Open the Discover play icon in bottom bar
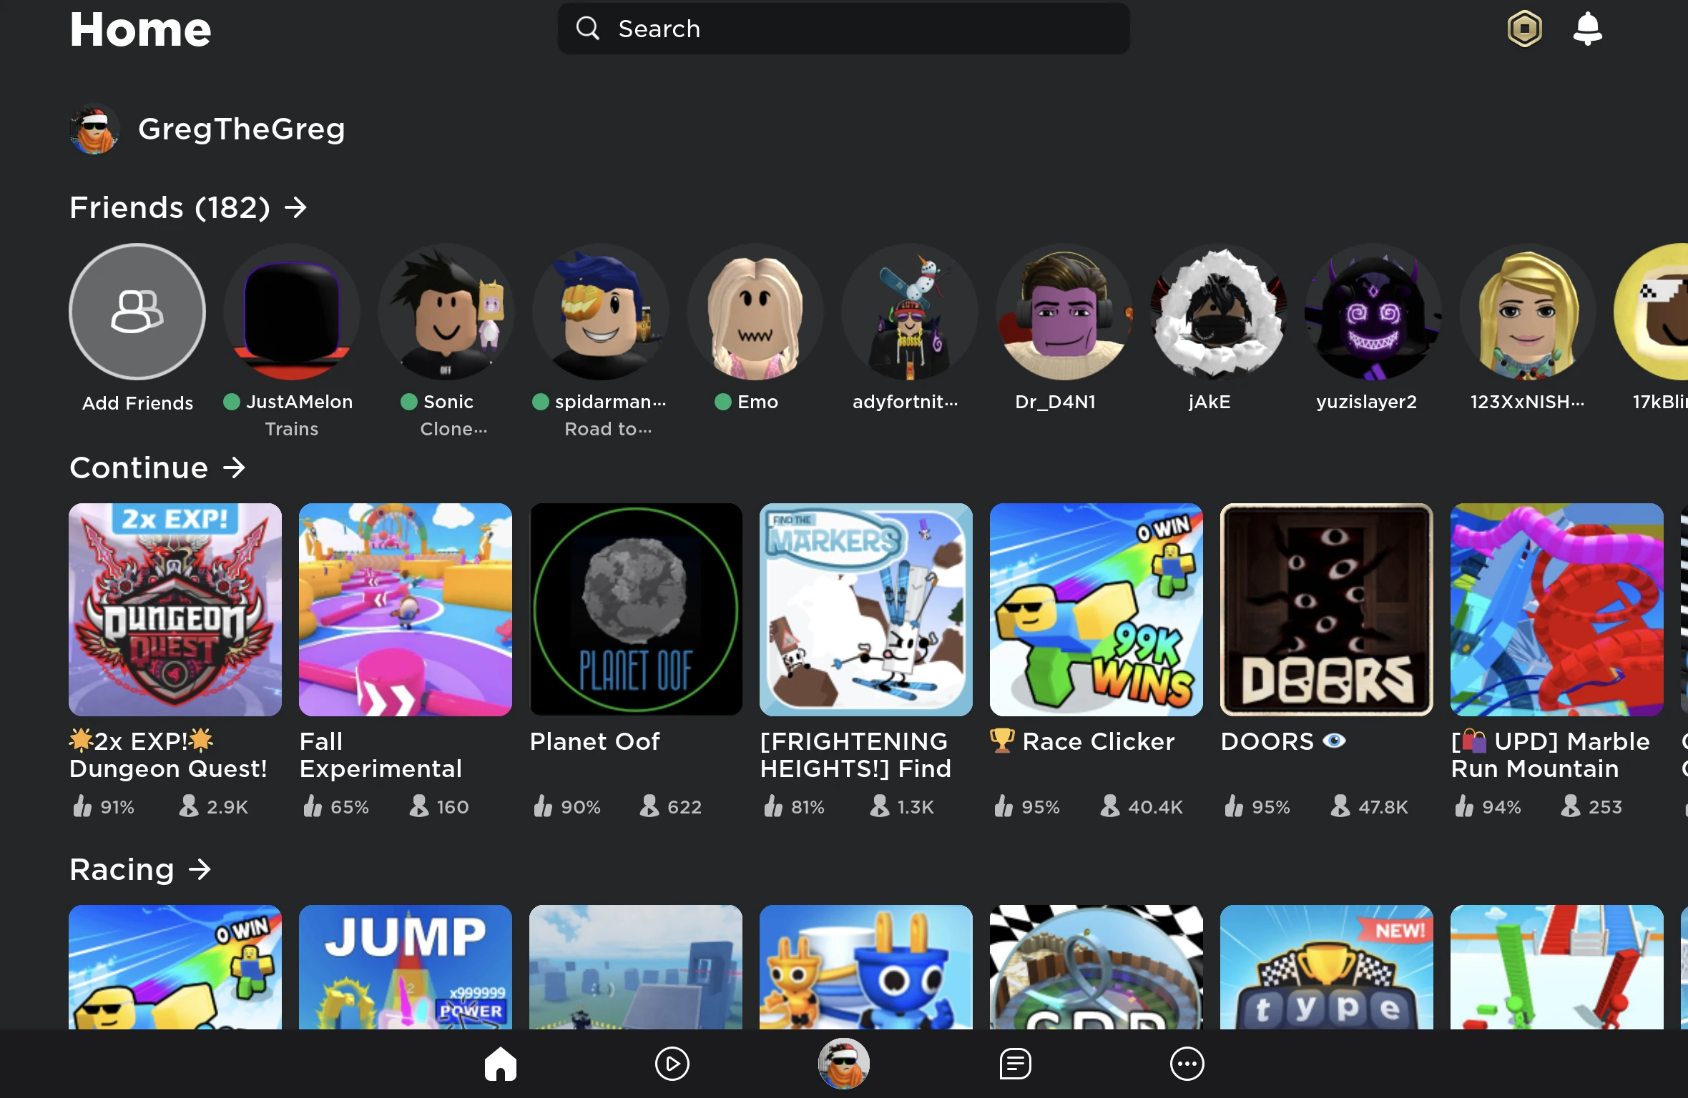 click(672, 1064)
